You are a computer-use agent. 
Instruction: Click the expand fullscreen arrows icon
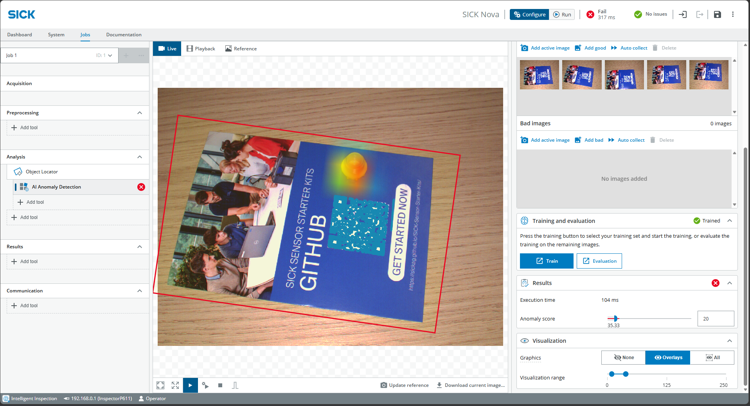click(175, 385)
